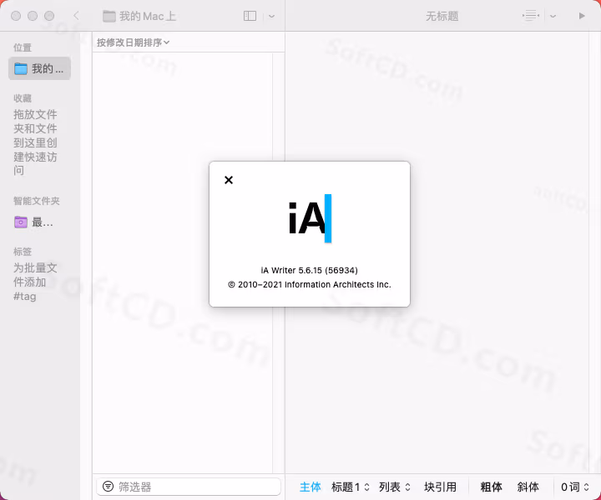Open the 列表 list style selector

[395, 487]
